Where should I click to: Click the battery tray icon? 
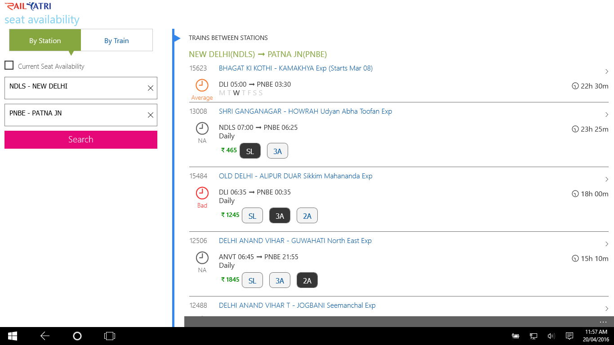coord(516,336)
